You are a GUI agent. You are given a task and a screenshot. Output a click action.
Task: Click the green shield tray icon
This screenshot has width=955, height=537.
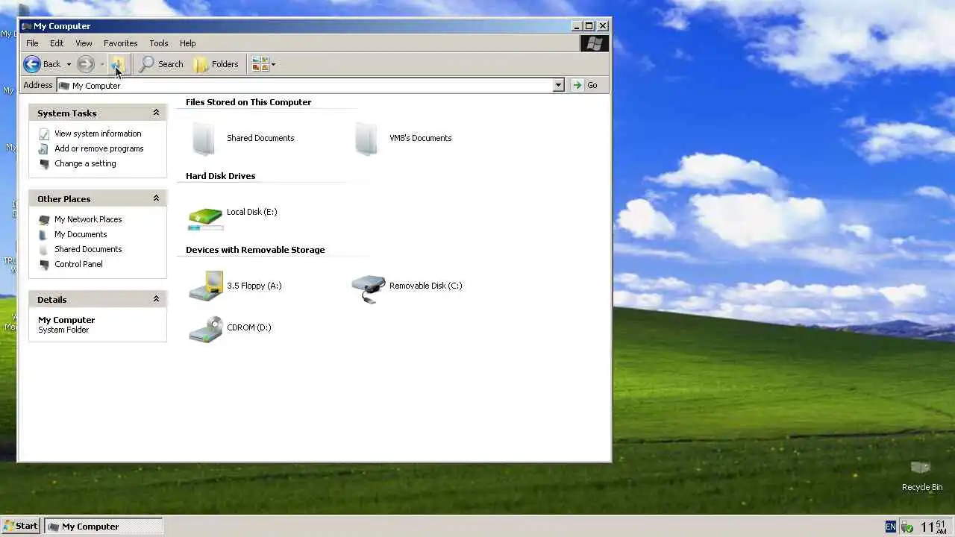click(x=907, y=527)
